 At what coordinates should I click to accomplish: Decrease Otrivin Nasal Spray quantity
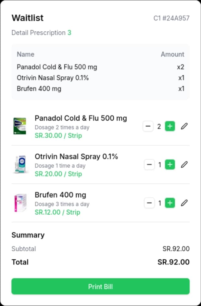[x=149, y=165]
